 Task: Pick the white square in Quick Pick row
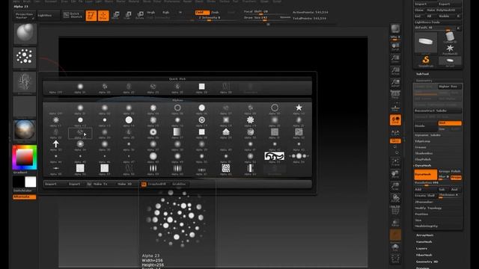coord(201,87)
